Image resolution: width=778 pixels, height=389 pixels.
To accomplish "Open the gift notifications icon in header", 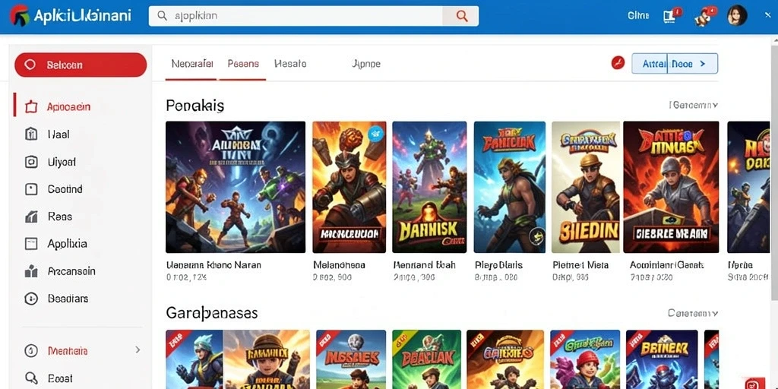I will coord(705,16).
